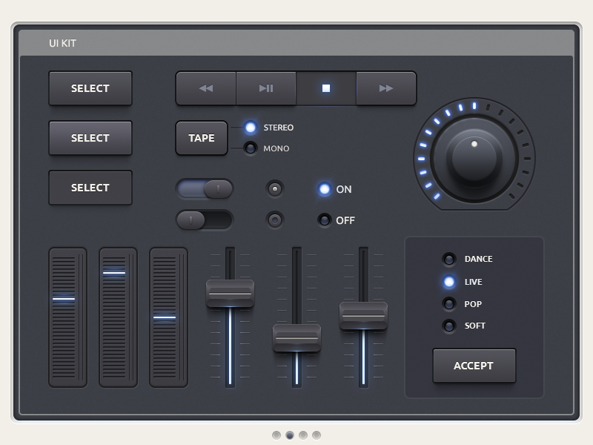Image resolution: width=593 pixels, height=445 pixels.
Task: Choose the POP preset radio button
Action: coord(449,304)
